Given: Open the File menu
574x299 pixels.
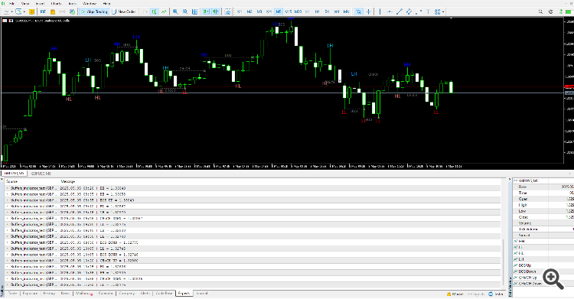Looking at the screenshot, I should tap(11, 3).
